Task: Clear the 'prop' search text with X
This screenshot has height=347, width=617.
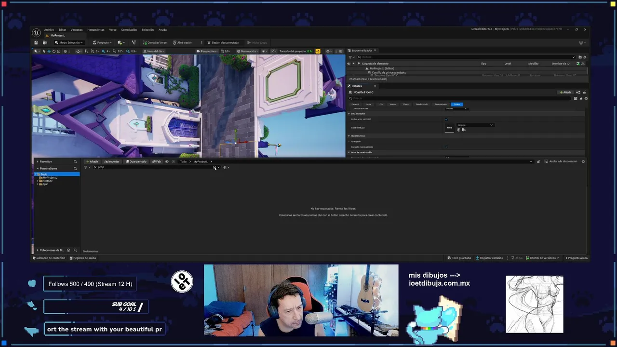Action: click(x=95, y=167)
